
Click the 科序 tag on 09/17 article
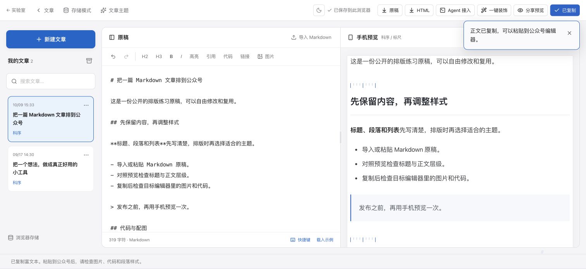click(17, 183)
